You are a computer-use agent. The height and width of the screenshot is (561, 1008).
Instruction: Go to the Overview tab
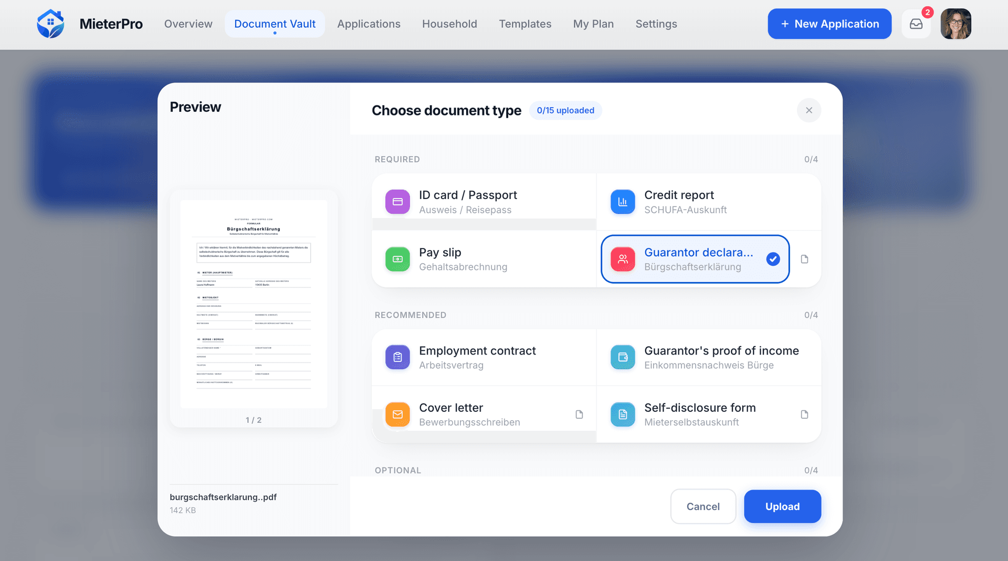pyautogui.click(x=188, y=24)
